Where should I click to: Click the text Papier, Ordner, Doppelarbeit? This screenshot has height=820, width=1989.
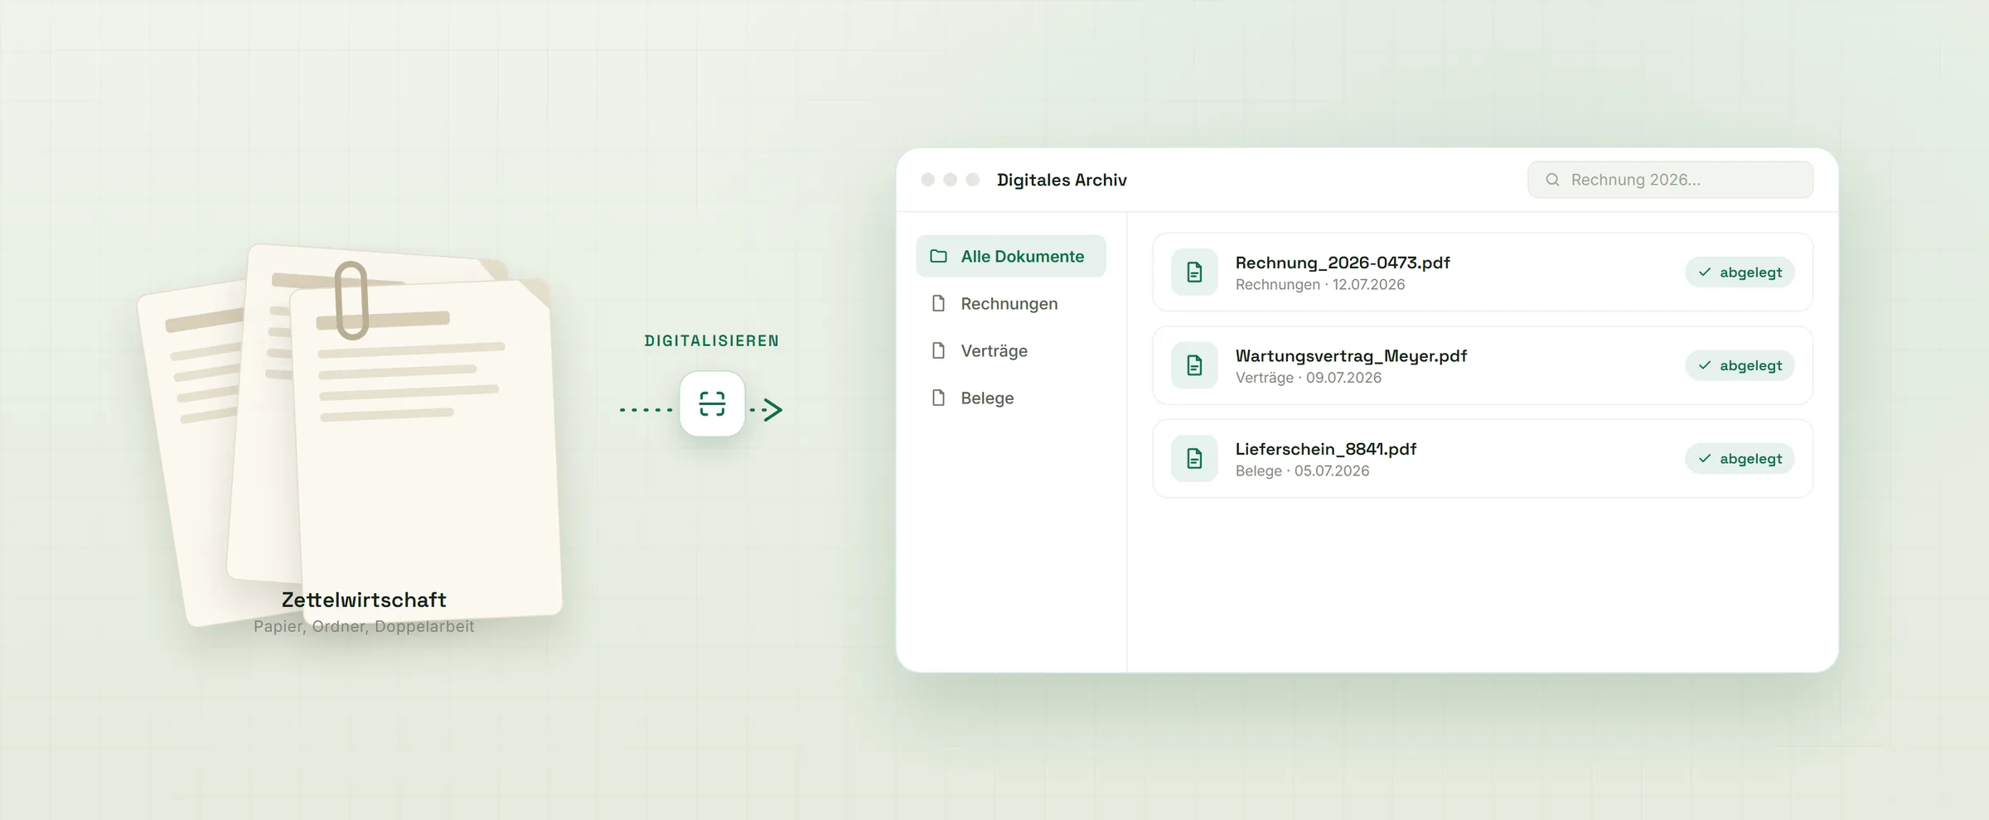tap(364, 626)
